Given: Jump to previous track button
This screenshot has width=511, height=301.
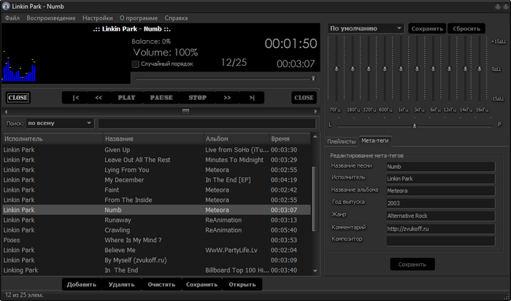Looking at the screenshot, I should pos(76,97).
